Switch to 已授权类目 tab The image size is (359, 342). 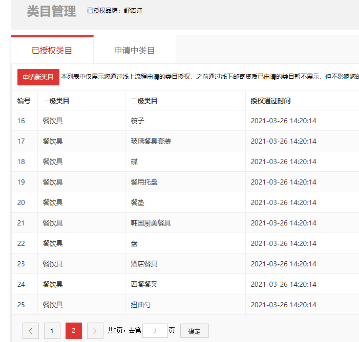click(x=52, y=51)
